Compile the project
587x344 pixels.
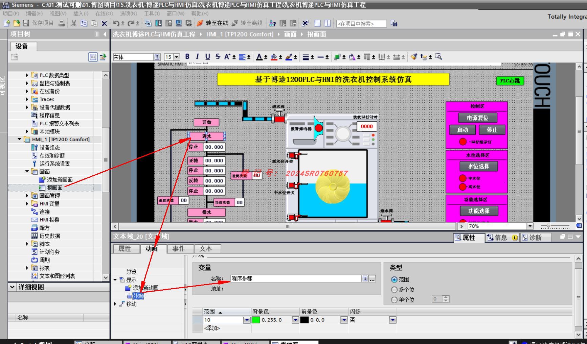(x=148, y=23)
